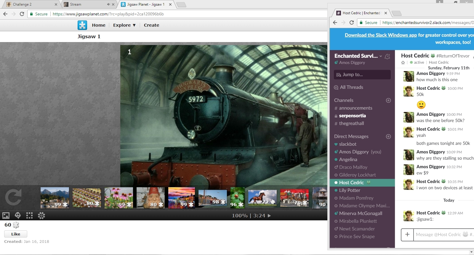Open puzzle settings gear icon
474x255 pixels.
41,216
